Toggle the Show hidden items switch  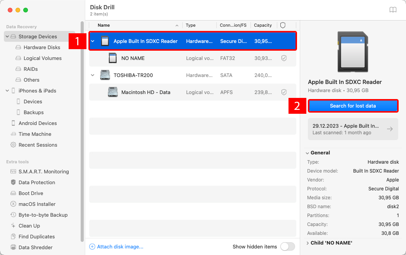(288, 247)
